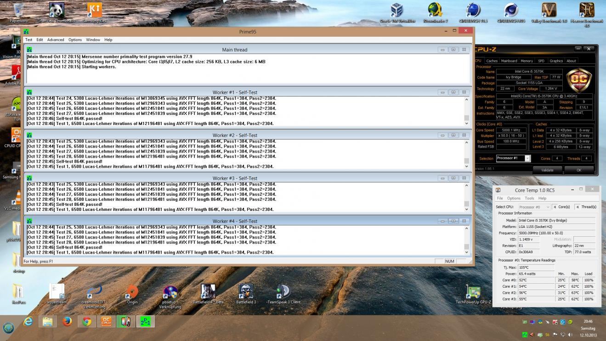Open TeamSpeak 3 Client shortcut

pyautogui.click(x=283, y=294)
